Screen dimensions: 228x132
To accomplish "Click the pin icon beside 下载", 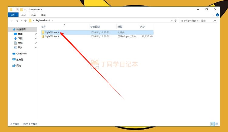I will point(36,38).
